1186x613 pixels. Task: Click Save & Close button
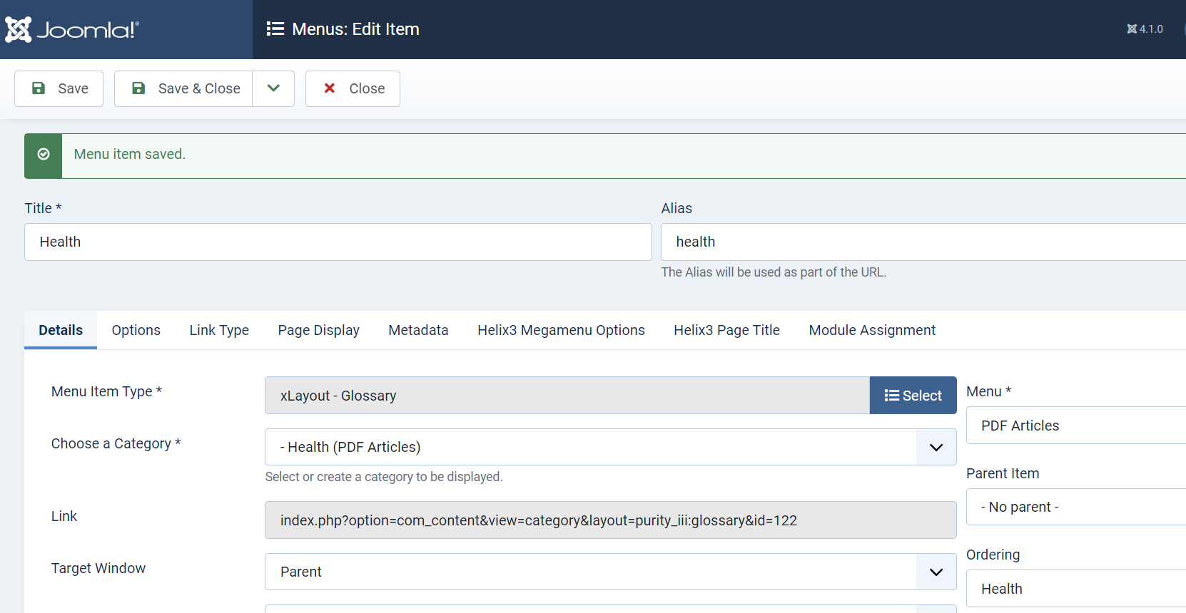[184, 88]
